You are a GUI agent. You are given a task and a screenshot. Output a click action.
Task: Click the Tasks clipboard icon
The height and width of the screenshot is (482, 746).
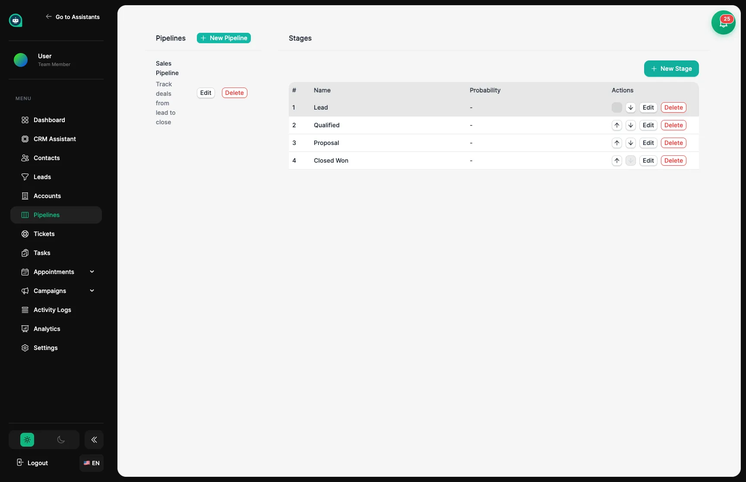pos(25,253)
